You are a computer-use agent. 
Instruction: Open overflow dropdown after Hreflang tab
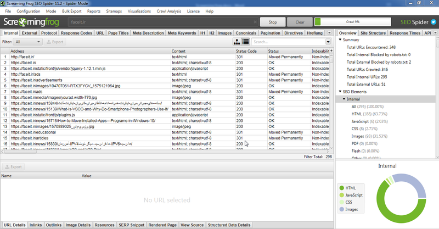tap(330, 33)
